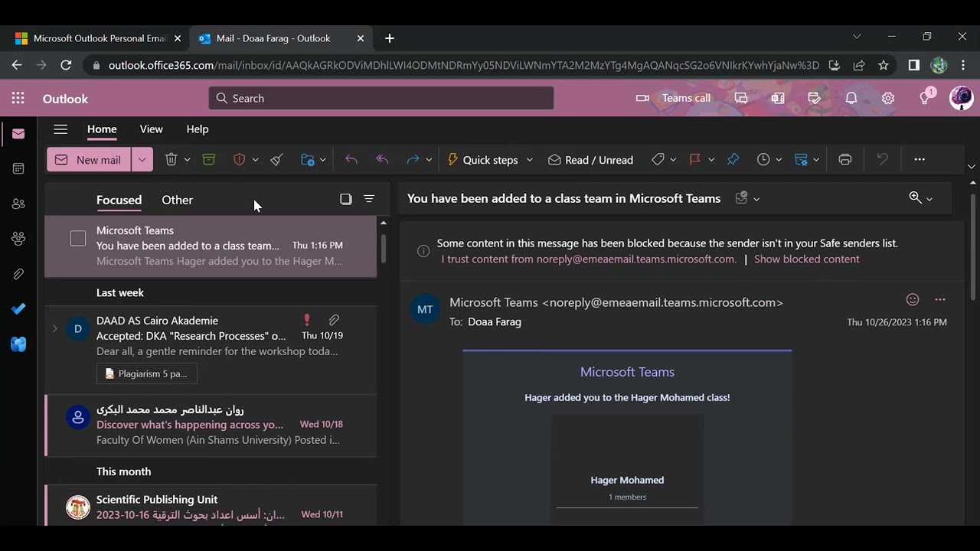Viewport: 980px width, 551px height.
Task: Open the Help ribbon tab
Action: [198, 129]
